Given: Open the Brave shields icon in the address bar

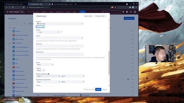Looking at the screenshot, I should click(x=112, y=7).
